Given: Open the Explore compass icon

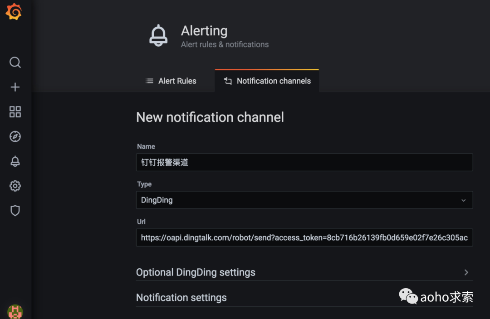Looking at the screenshot, I should click(15, 136).
